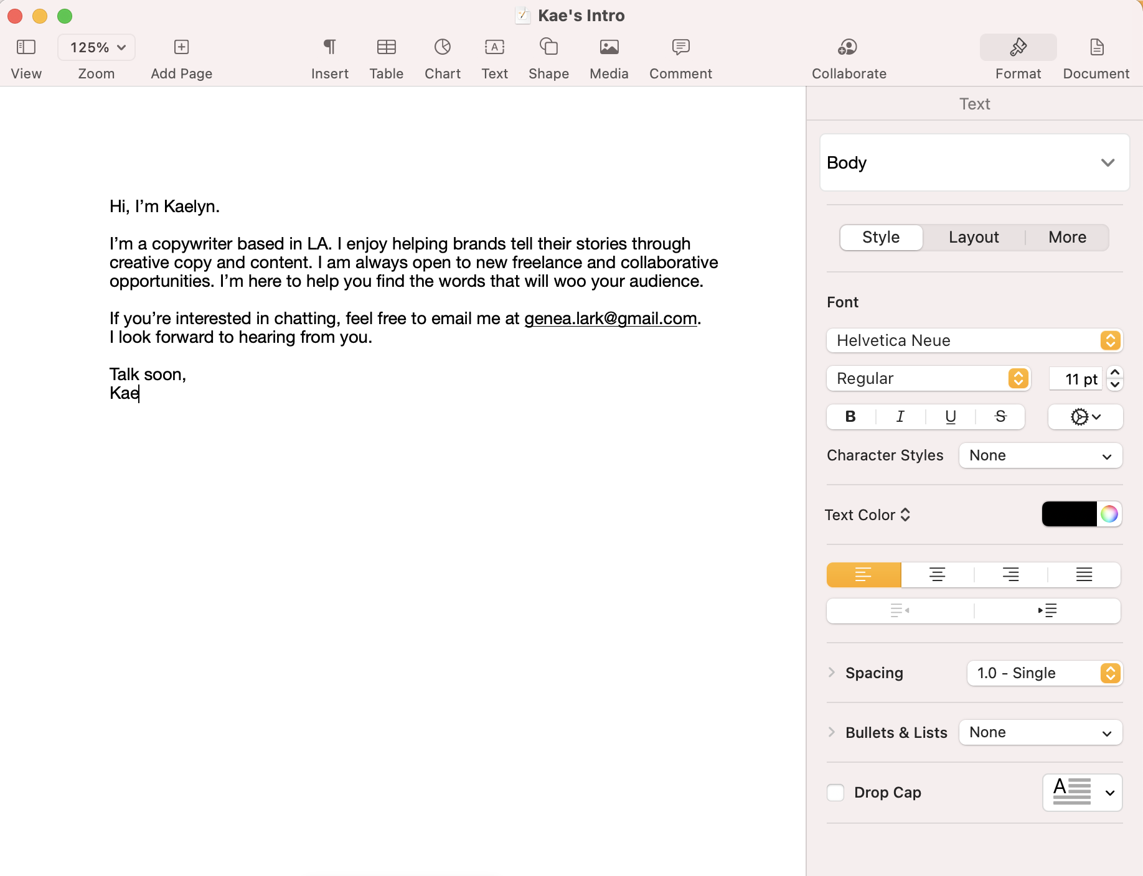Click the Kae's Intro document title

pos(581,16)
